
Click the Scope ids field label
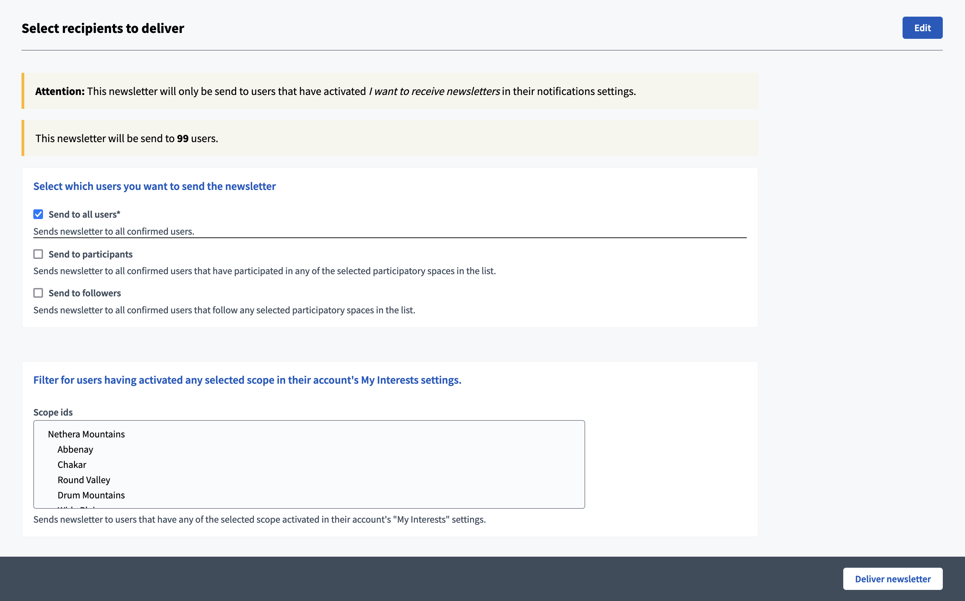click(53, 412)
